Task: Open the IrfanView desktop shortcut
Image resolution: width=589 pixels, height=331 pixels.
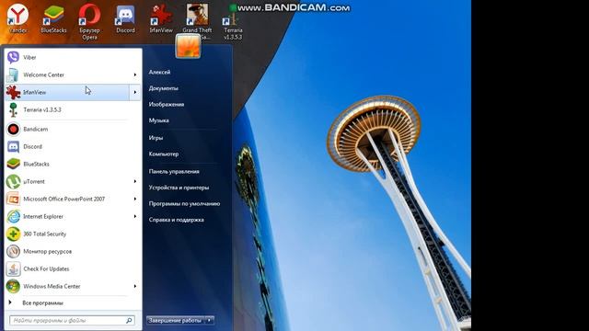Action: 161,18
